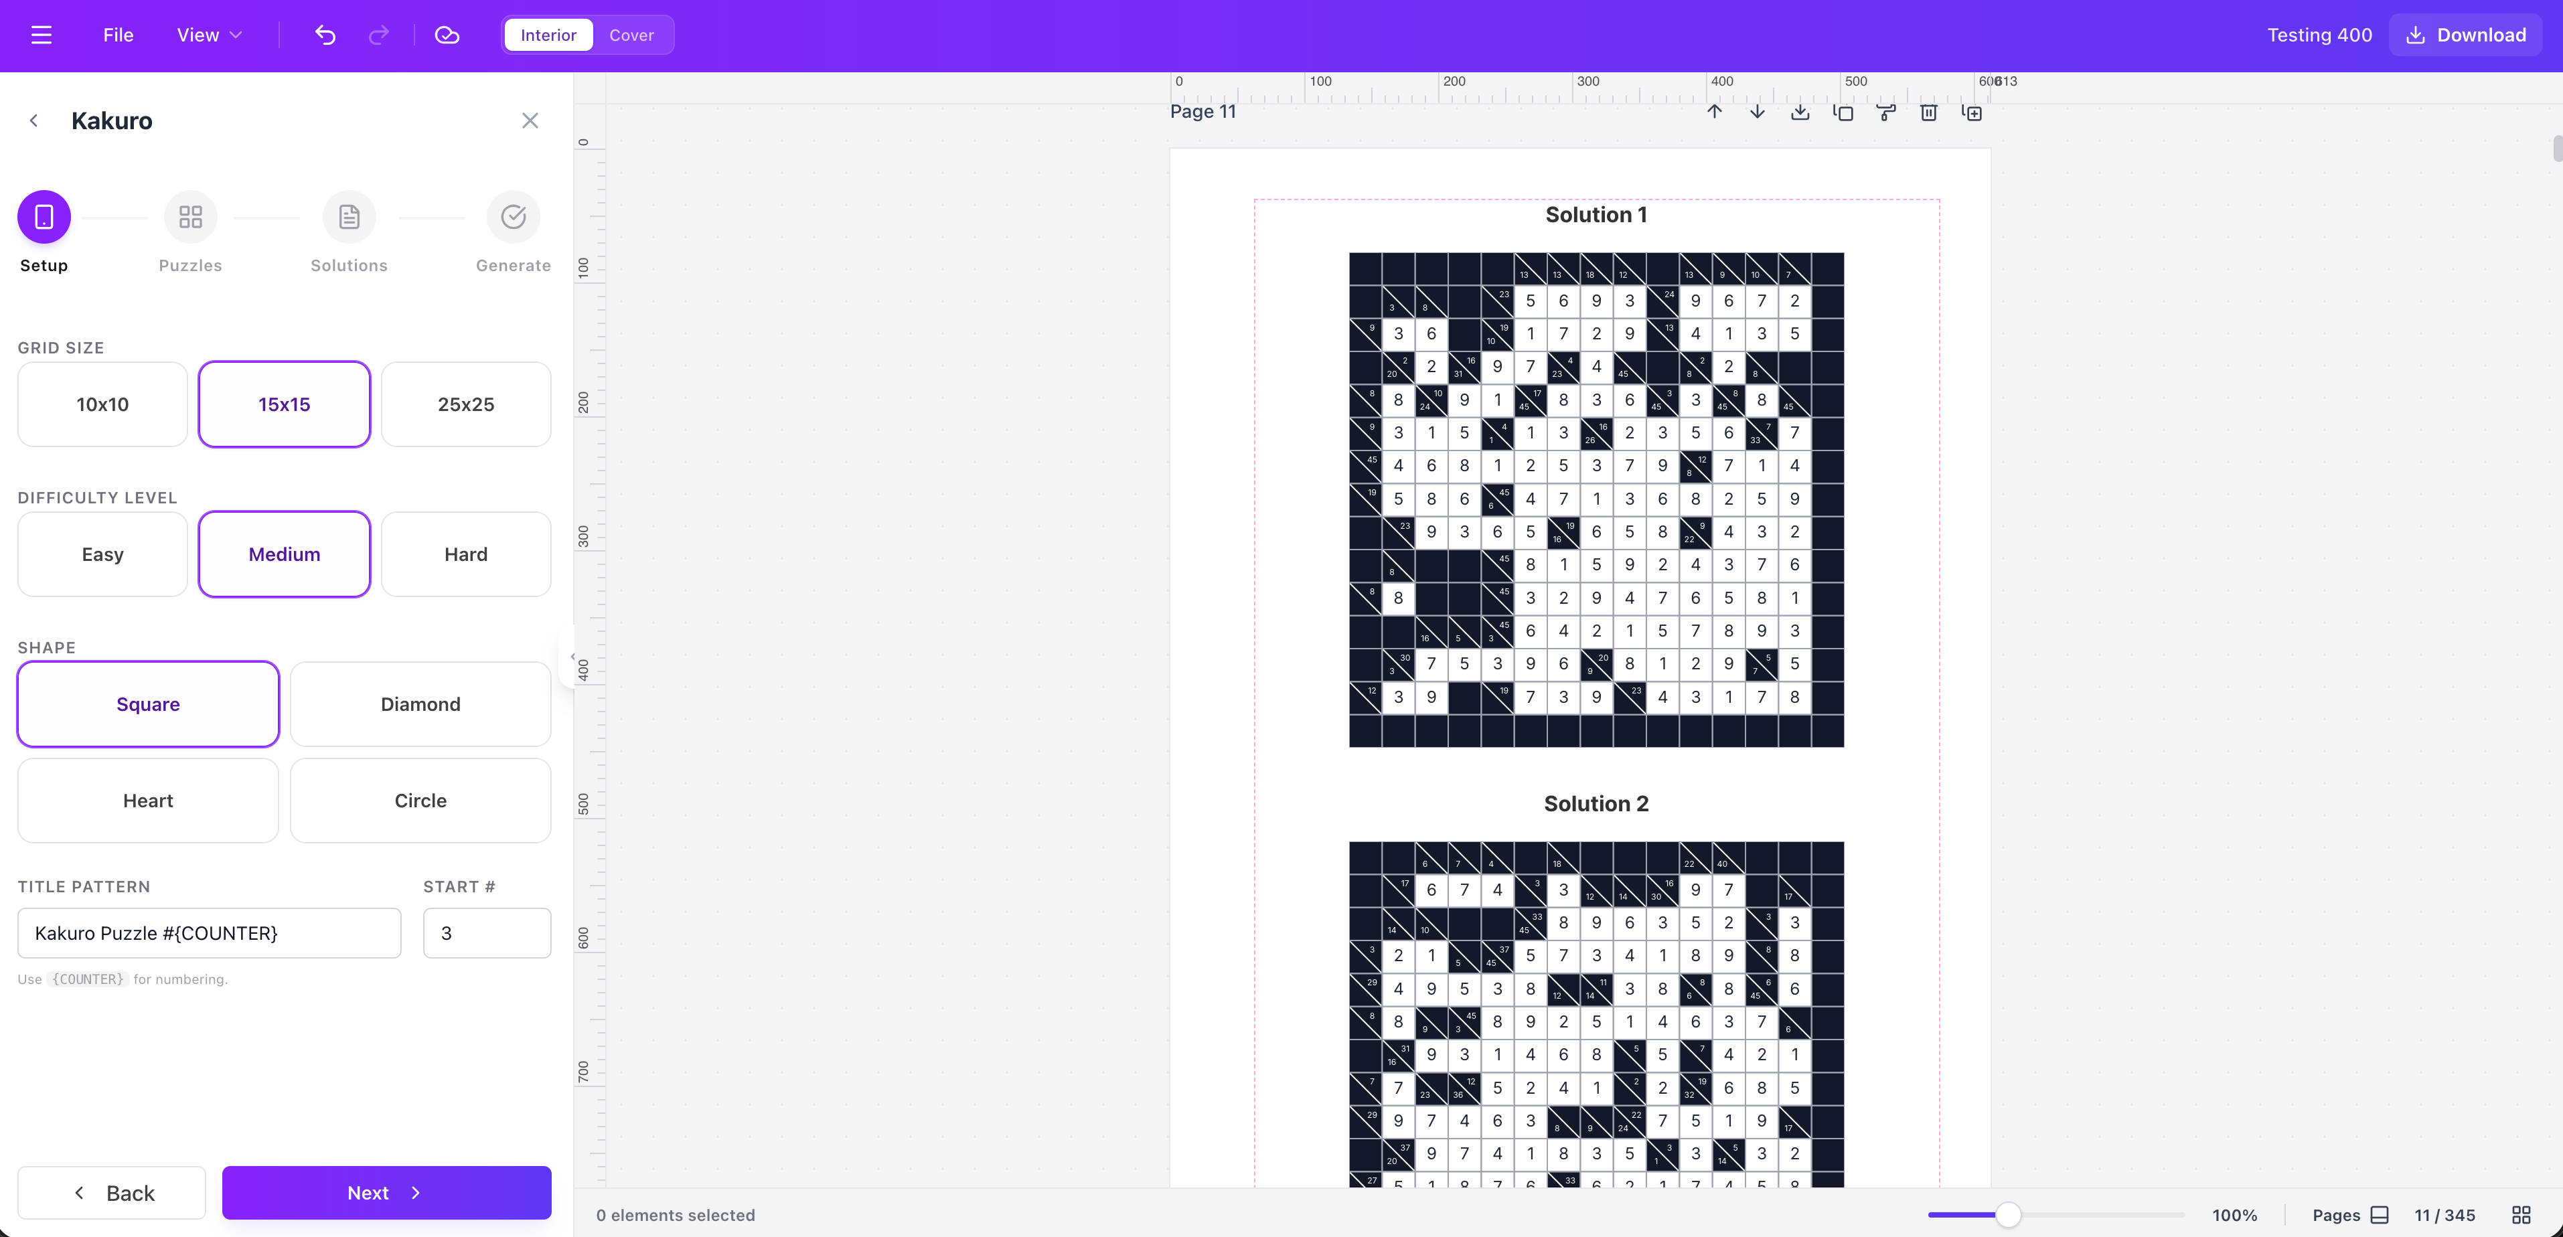Open the hamburger menu in the top left
Screen dimensions: 2563x1237
pyautogui.click(x=42, y=34)
